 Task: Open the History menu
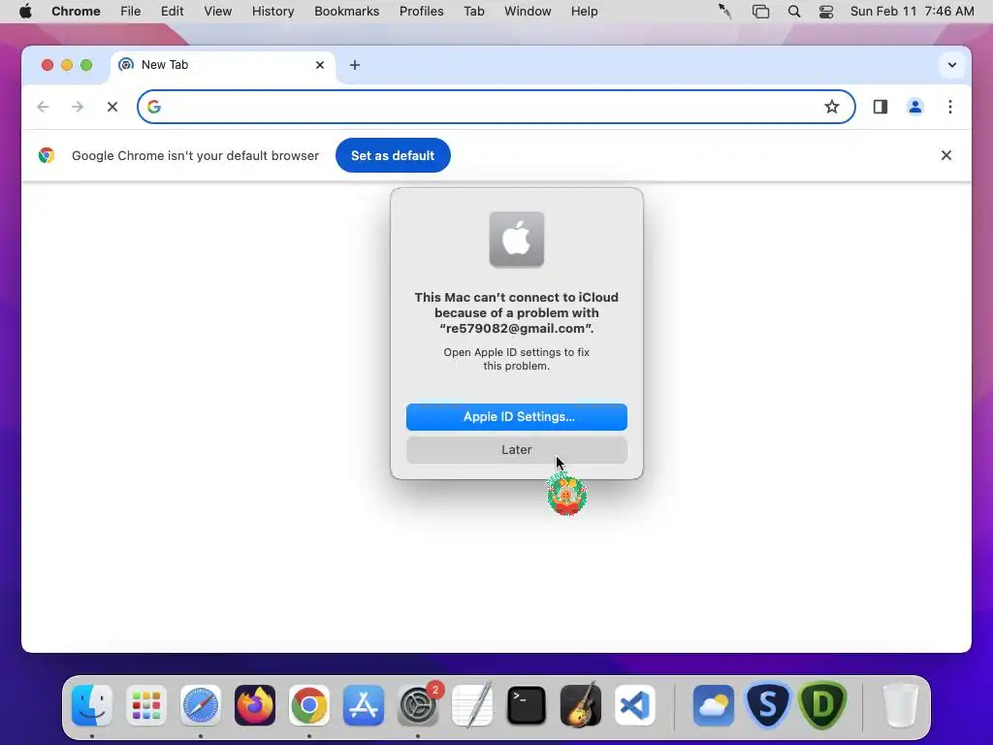[272, 12]
